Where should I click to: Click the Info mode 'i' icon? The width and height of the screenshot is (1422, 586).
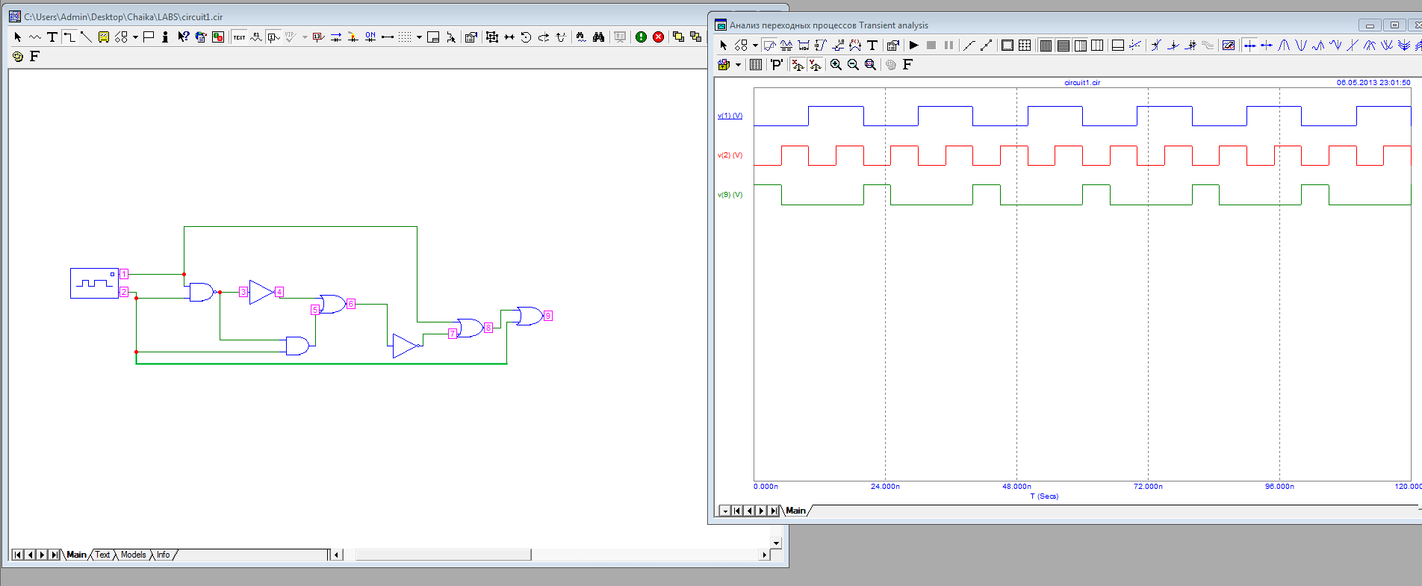(165, 37)
